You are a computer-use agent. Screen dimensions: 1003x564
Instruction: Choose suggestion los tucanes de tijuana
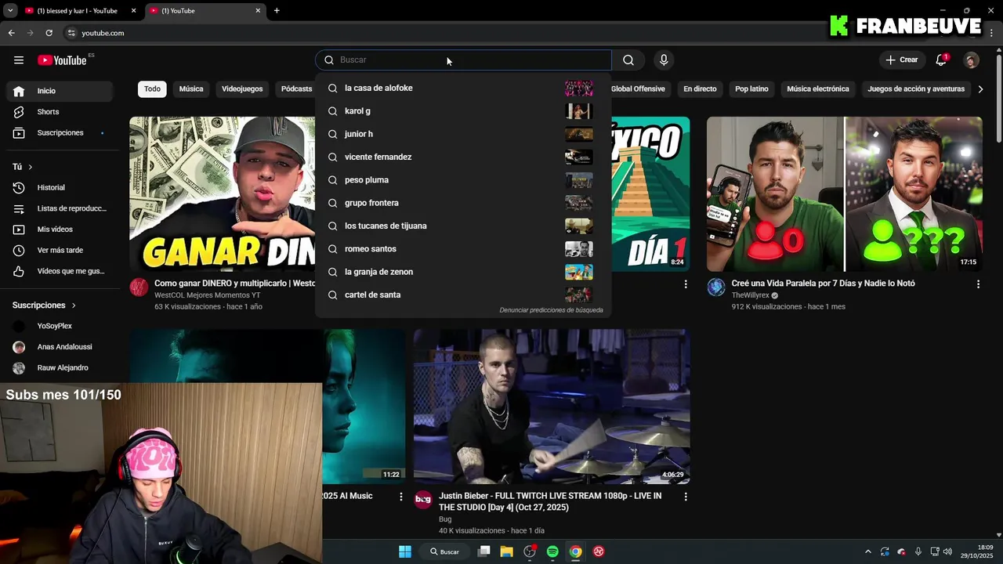click(463, 226)
